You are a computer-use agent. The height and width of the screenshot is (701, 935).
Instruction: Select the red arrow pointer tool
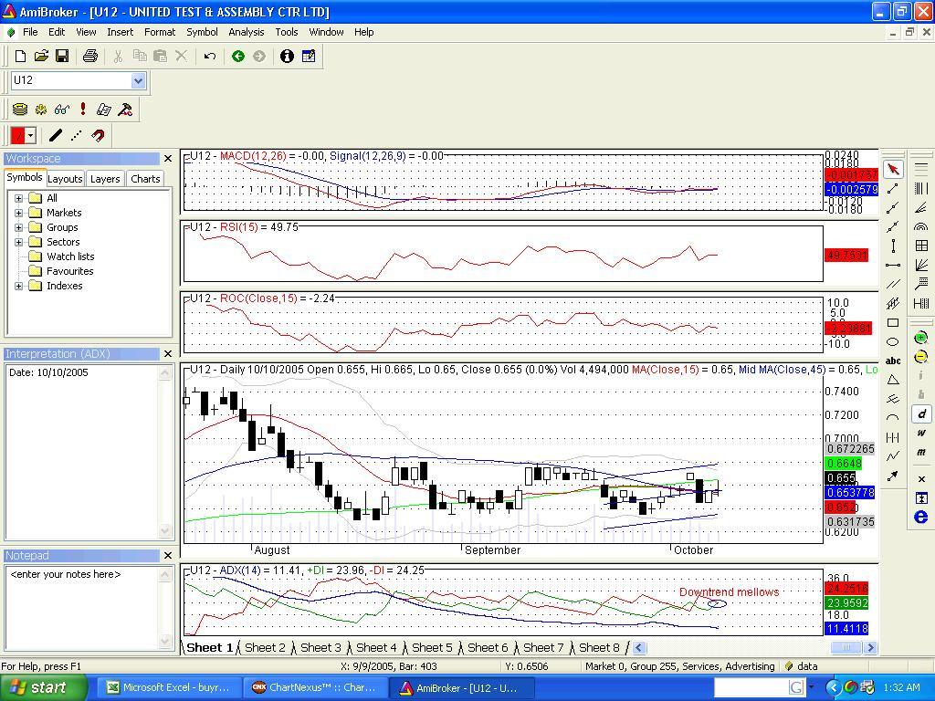click(893, 169)
